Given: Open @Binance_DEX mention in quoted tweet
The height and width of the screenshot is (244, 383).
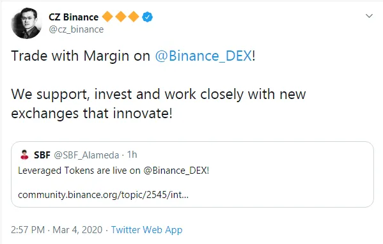Looking at the screenshot, I should point(176,171).
